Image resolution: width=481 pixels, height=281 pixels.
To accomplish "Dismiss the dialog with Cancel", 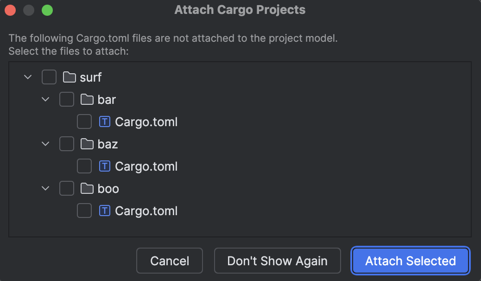I will (170, 261).
